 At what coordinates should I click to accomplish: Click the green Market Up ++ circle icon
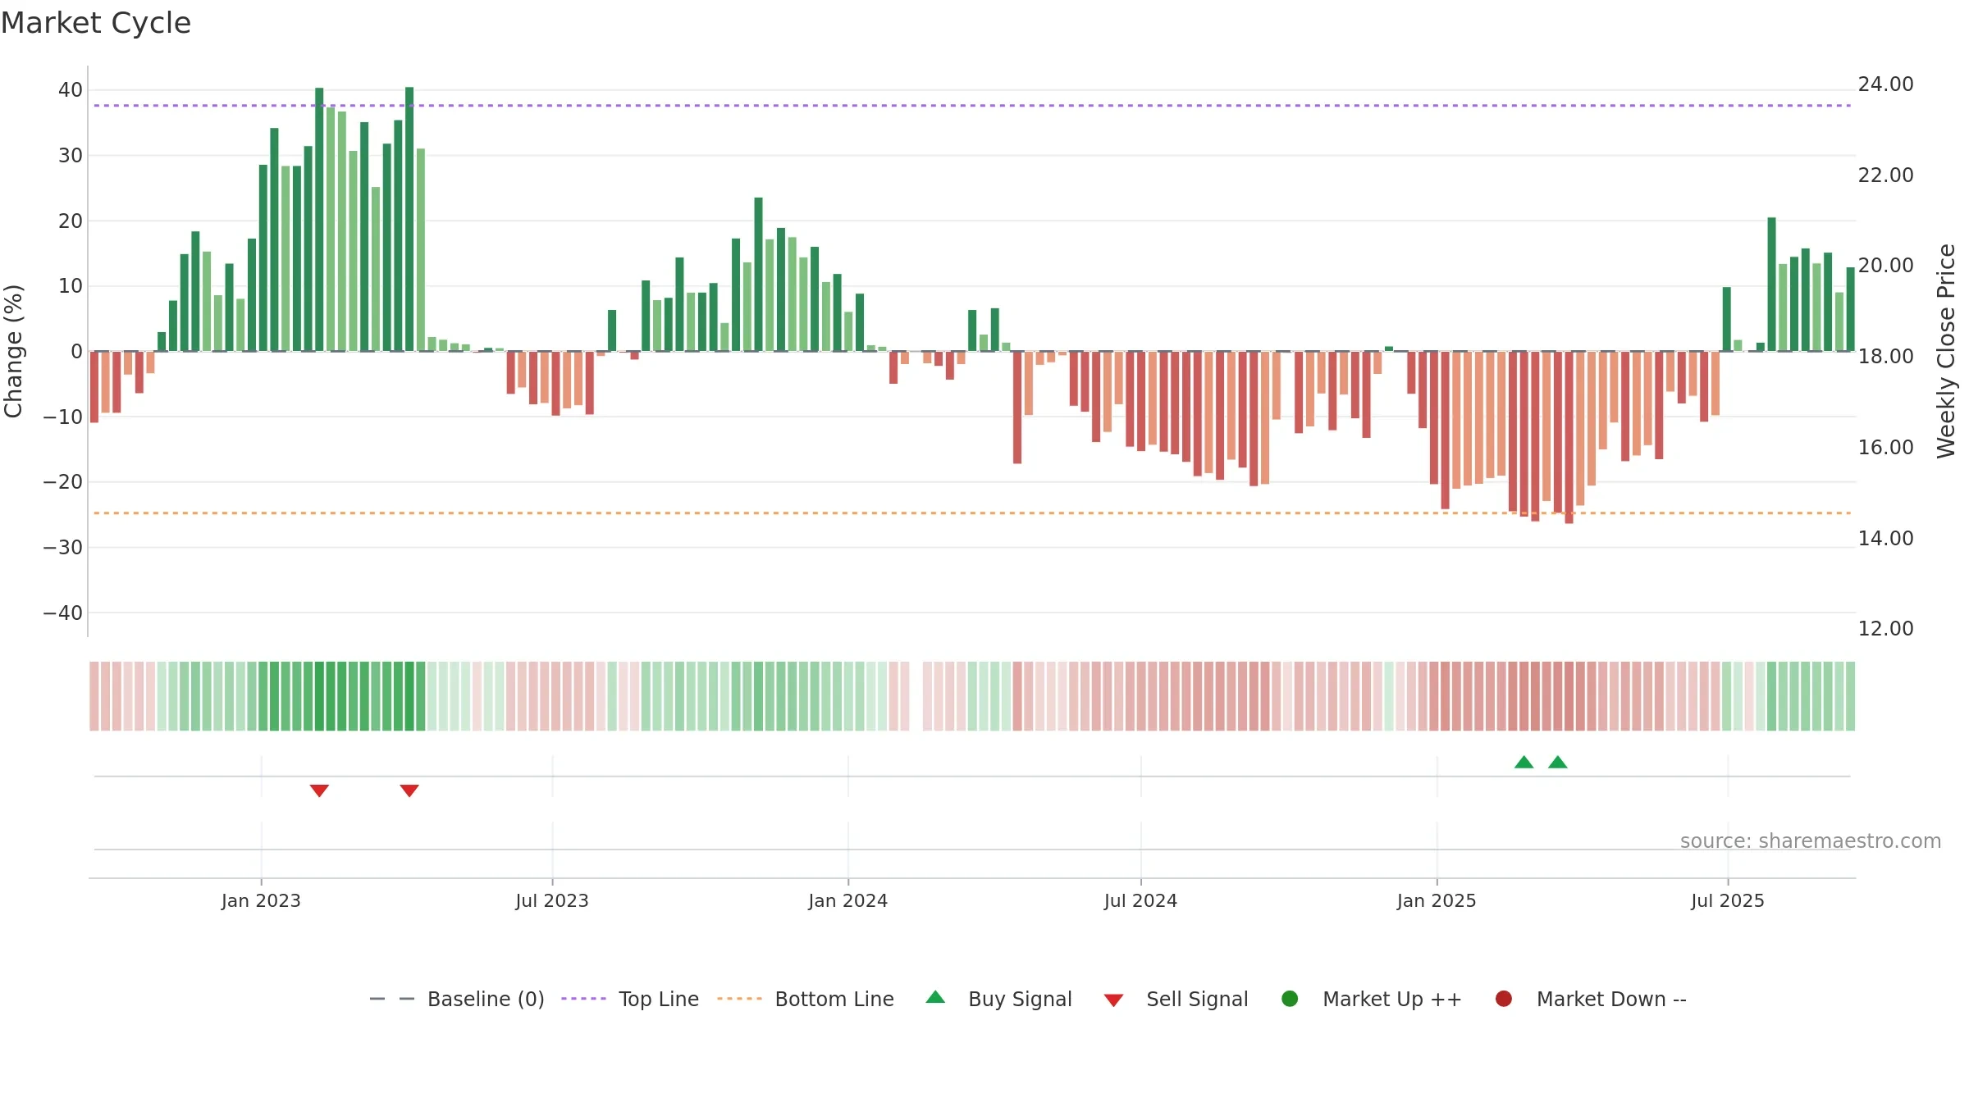(x=1290, y=999)
